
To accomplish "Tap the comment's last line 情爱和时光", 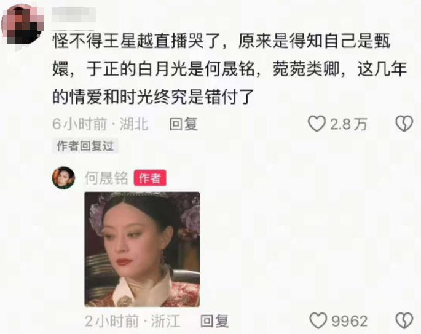I will (x=153, y=97).
